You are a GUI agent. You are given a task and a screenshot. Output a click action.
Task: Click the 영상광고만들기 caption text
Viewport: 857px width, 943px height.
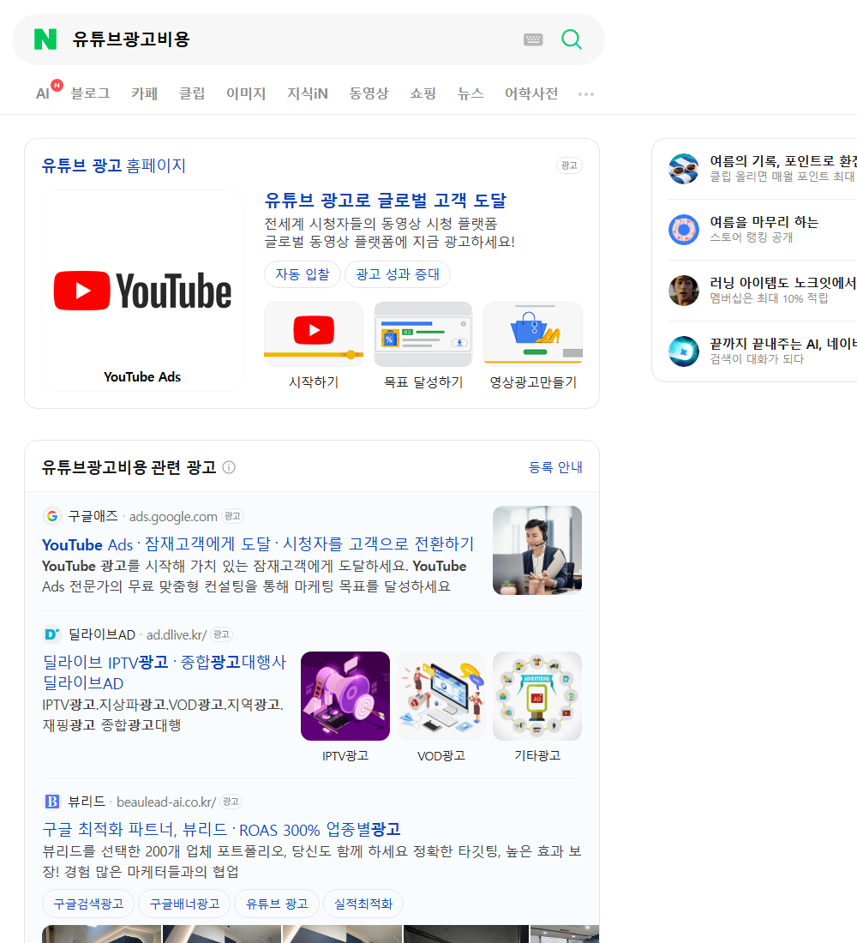coord(533,381)
